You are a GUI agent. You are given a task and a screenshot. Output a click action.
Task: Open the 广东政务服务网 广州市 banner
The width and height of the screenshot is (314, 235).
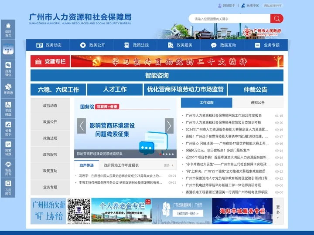tap(182, 211)
